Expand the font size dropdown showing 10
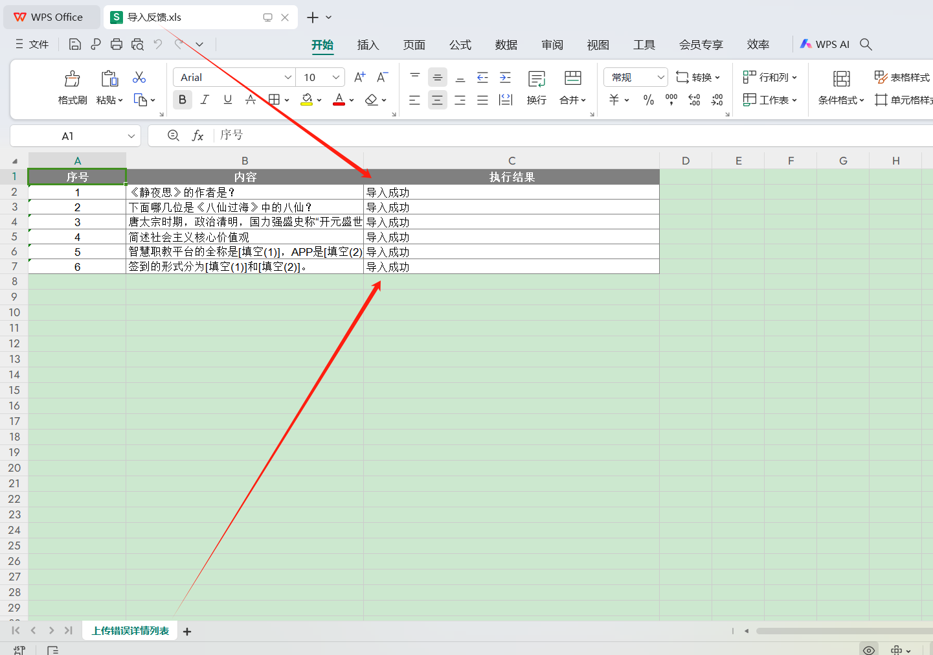933x655 pixels. (x=335, y=76)
